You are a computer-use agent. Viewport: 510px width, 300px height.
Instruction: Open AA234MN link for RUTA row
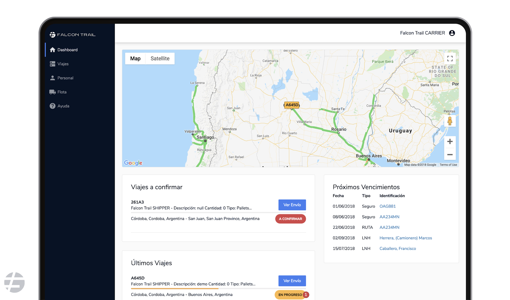390,227
